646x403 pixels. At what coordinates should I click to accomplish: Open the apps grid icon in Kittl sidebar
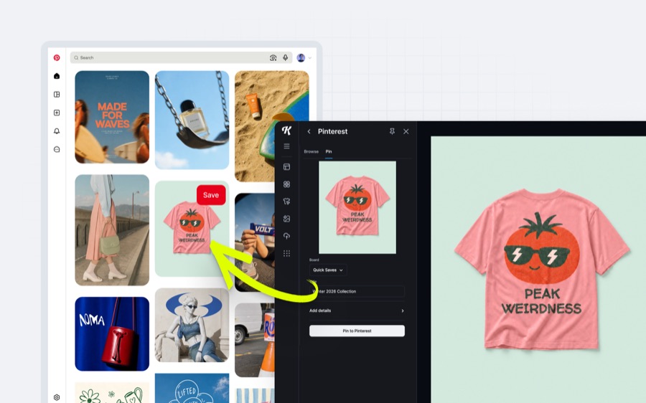tap(286, 253)
